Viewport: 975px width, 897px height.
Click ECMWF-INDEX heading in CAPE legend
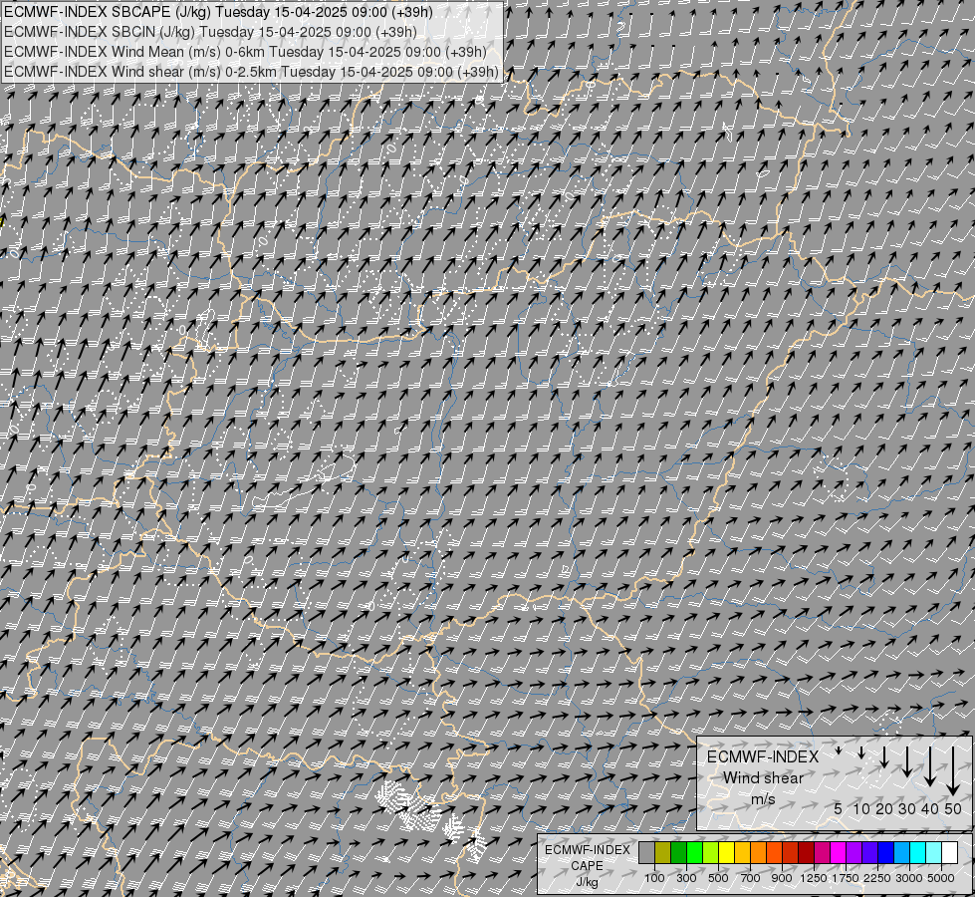(588, 850)
